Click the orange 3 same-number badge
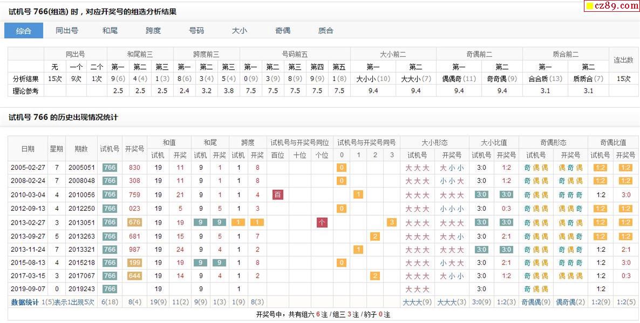The height and width of the screenshot is (323, 640). click(x=392, y=222)
